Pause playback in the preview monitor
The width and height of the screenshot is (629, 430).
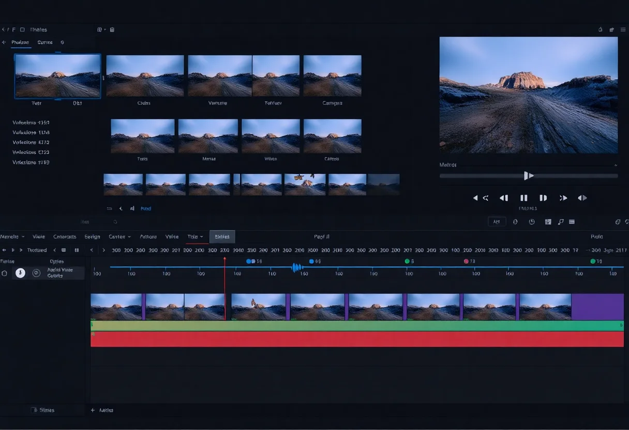[523, 198]
